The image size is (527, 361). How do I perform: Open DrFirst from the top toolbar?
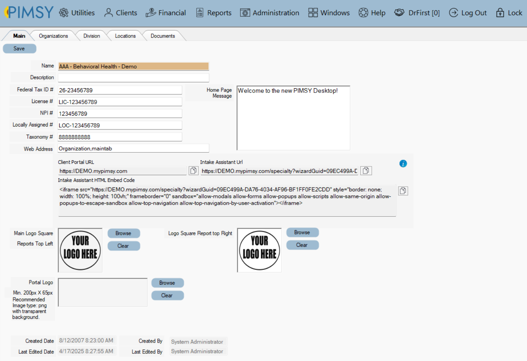point(417,13)
